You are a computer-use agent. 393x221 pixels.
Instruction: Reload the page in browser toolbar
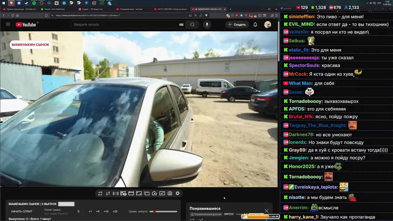13,15
